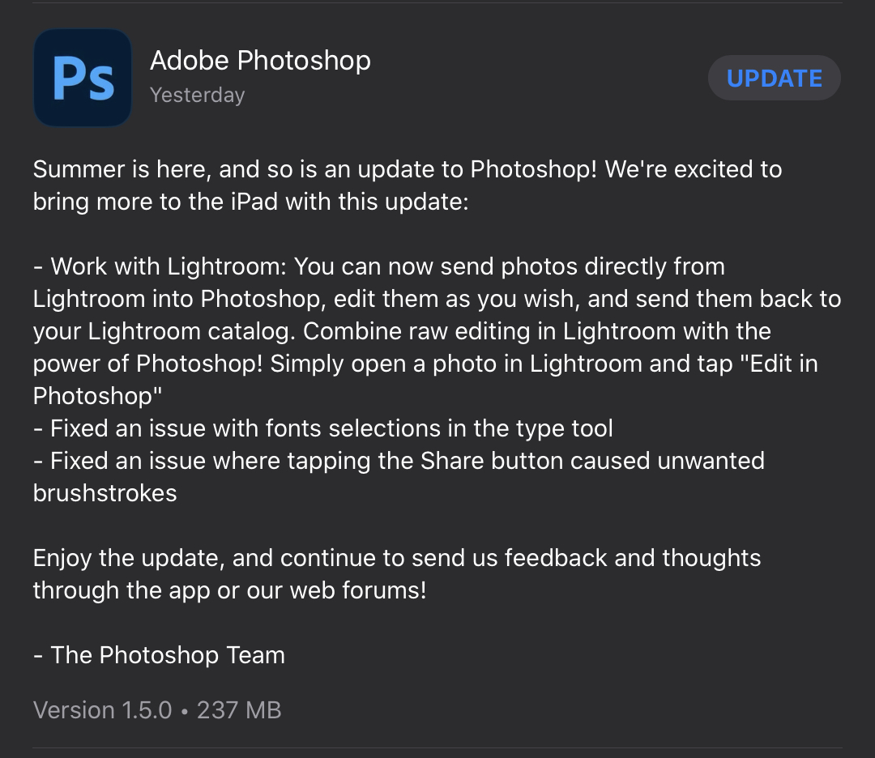The image size is (875, 758).
Task: Select the 'Yesterday' release date label
Action: pyautogui.click(x=197, y=95)
